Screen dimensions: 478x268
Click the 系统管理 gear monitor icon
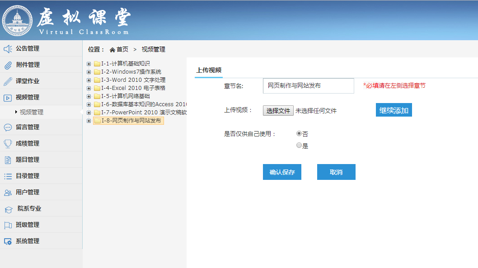coord(8,241)
